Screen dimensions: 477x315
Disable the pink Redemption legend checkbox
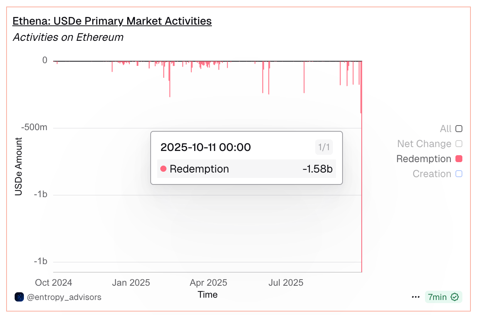tap(459, 159)
